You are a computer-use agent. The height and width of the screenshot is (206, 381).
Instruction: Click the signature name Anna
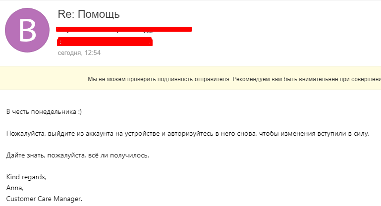click(x=15, y=188)
